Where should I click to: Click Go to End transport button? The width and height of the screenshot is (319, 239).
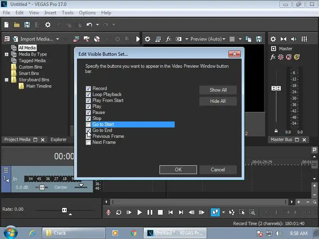pyautogui.click(x=181, y=212)
